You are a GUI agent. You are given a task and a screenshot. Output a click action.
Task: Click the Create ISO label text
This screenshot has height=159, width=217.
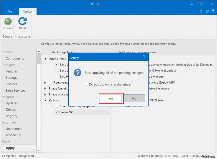(66, 112)
